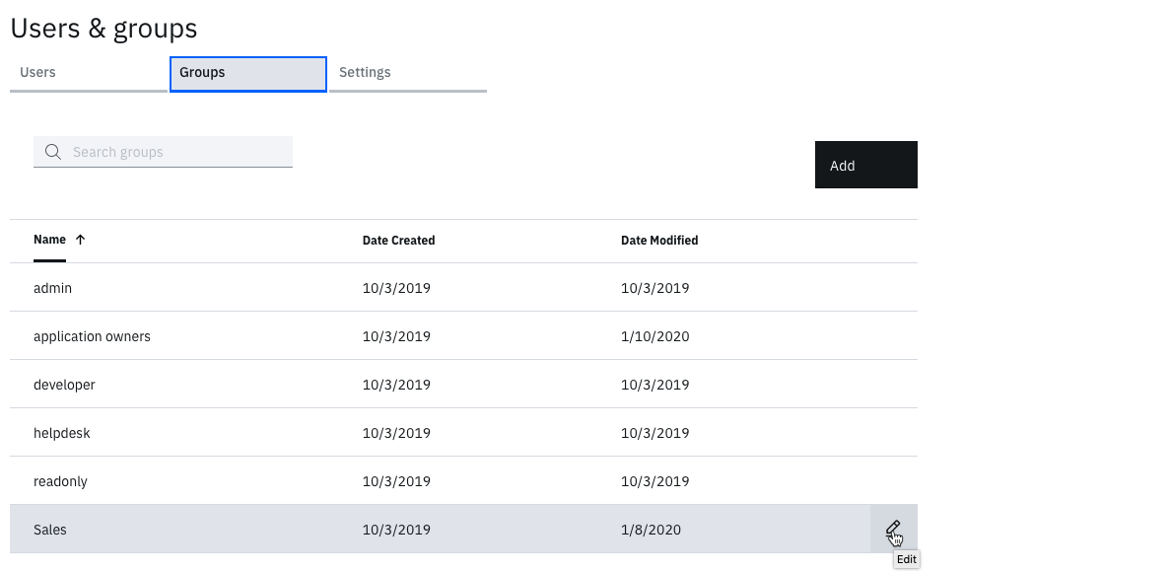1169x571 pixels.
Task: Click Date Modified value for readonly
Action: 655,481
